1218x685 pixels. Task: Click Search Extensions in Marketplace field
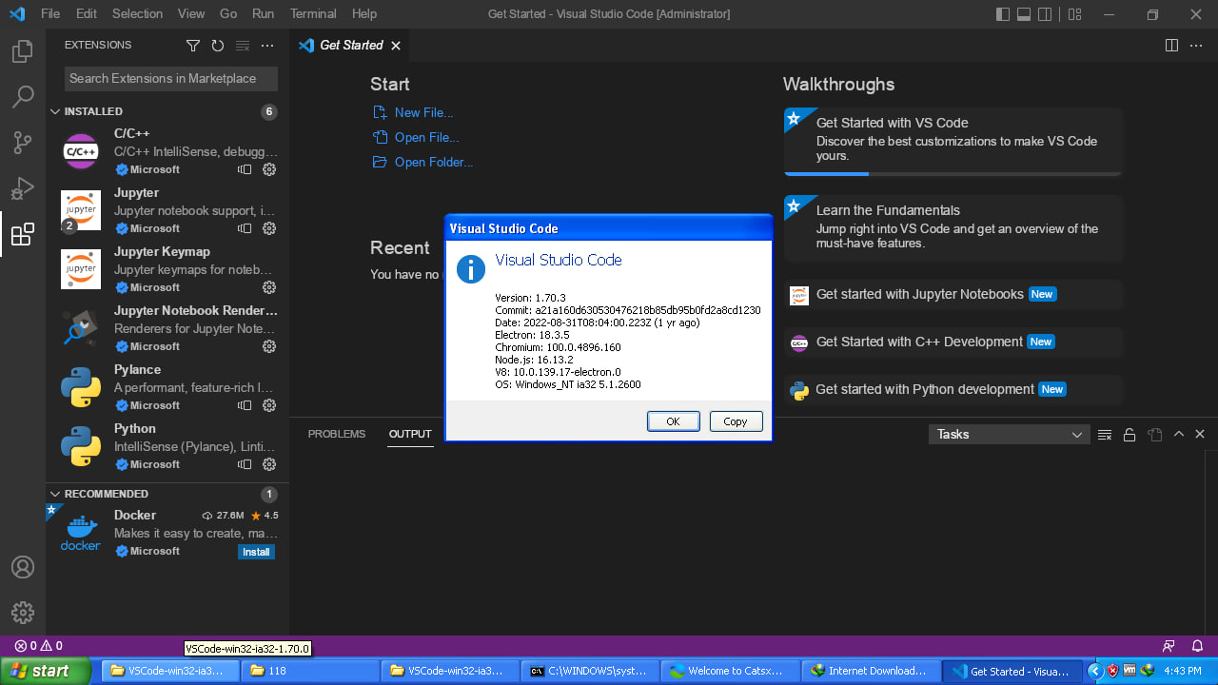(171, 78)
